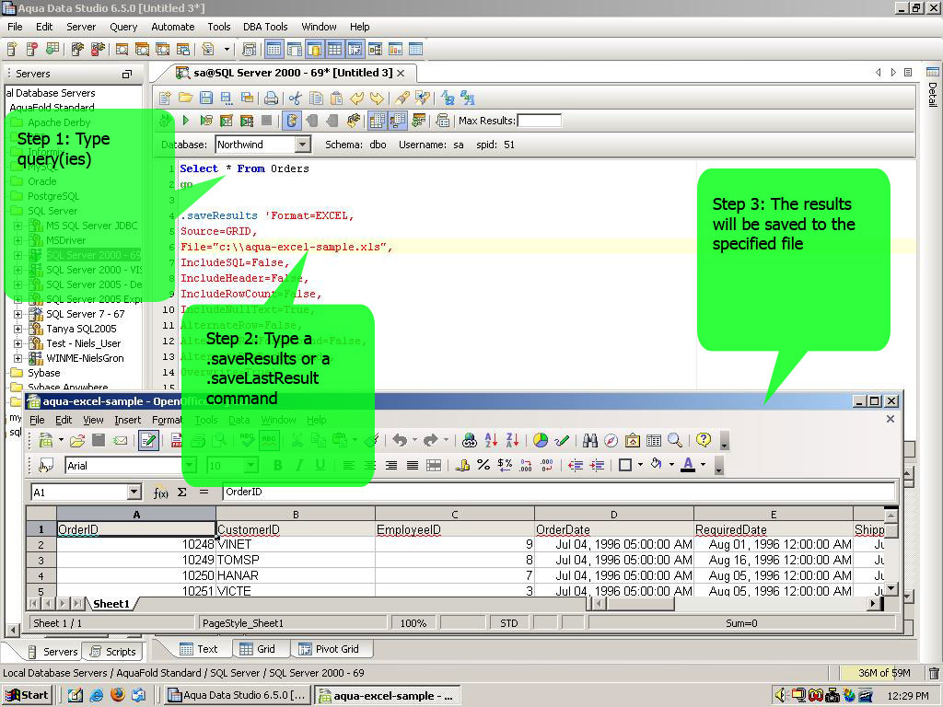Open the Automate menu
The width and height of the screenshot is (943, 707).
pyautogui.click(x=172, y=27)
